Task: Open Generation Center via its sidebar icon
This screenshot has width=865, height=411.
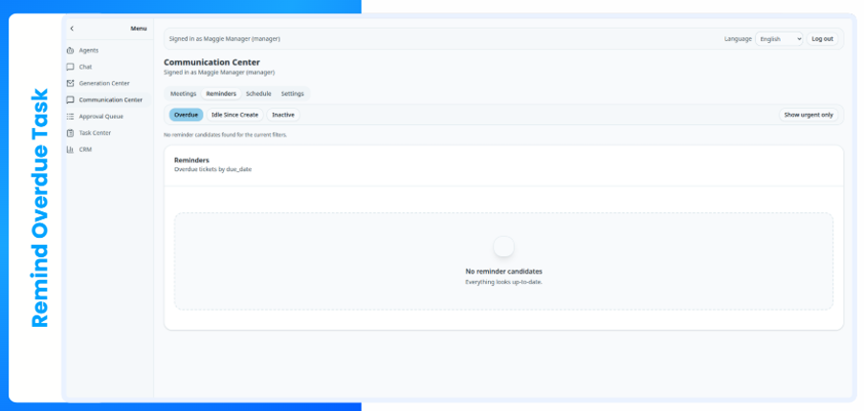Action: click(x=70, y=83)
